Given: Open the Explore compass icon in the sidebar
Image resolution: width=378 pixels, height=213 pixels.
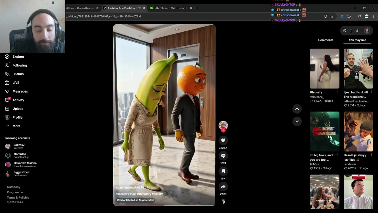Looking at the screenshot, I should point(7,57).
